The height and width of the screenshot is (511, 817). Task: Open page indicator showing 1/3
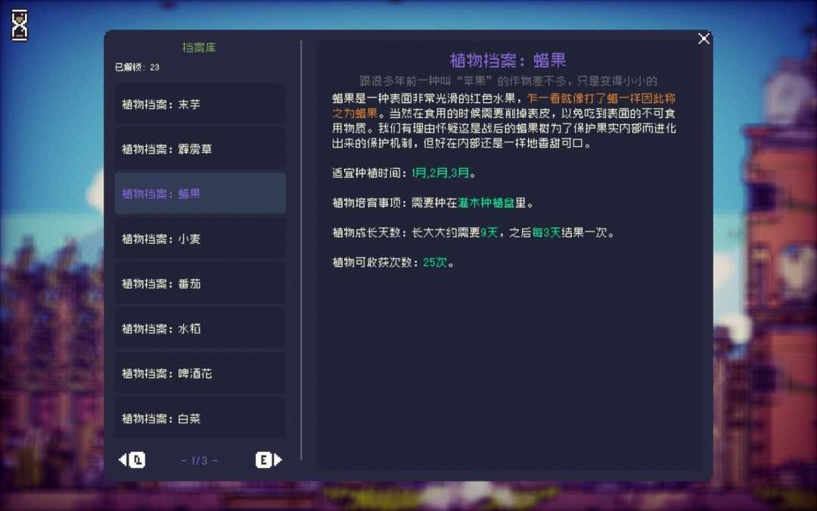pos(200,460)
